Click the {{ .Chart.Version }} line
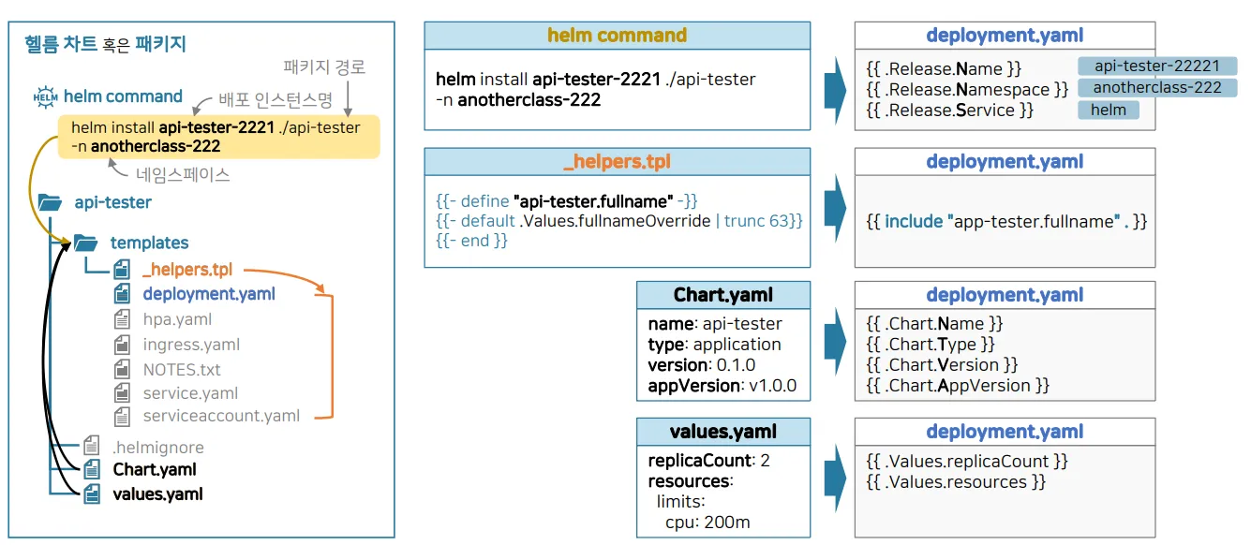Image resolution: width=1251 pixels, height=545 pixels. pyautogui.click(x=942, y=365)
